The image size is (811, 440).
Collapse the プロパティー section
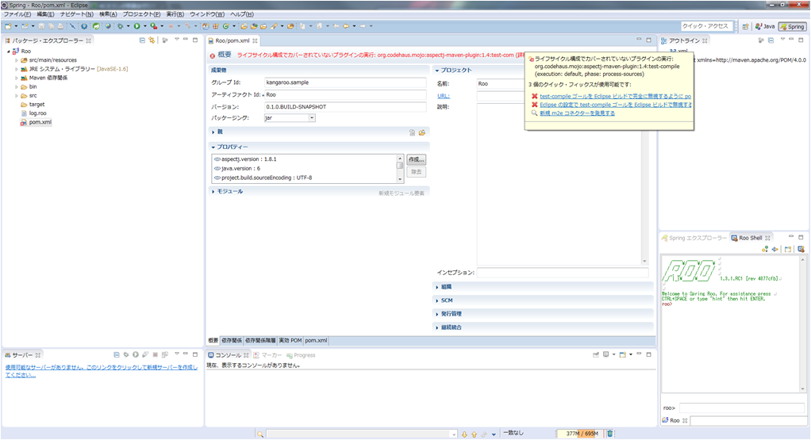(x=213, y=147)
